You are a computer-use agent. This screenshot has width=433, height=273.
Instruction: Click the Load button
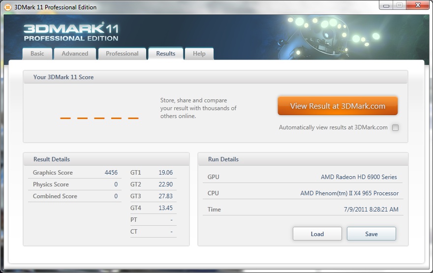tap(317, 234)
